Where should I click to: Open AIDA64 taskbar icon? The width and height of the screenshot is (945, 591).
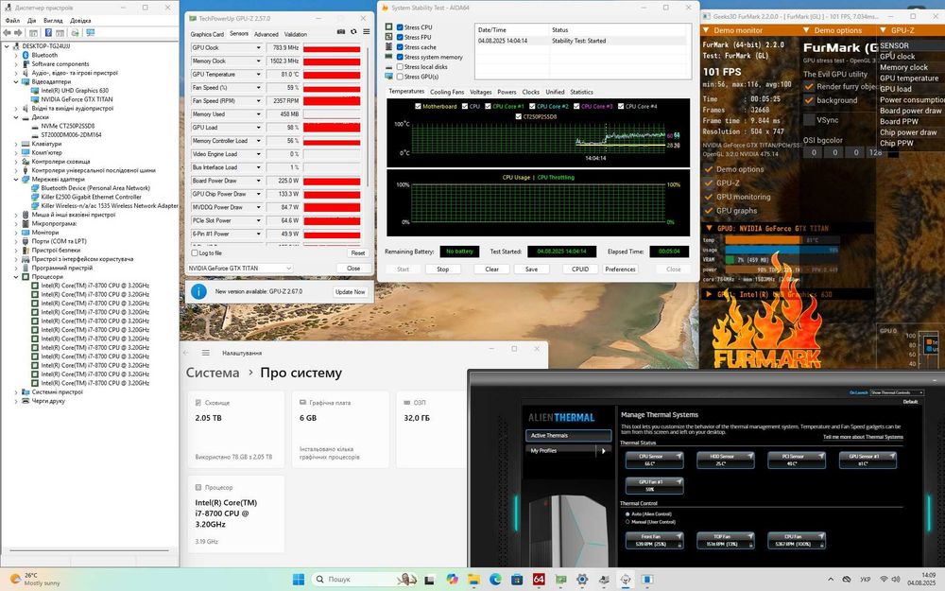click(539, 580)
